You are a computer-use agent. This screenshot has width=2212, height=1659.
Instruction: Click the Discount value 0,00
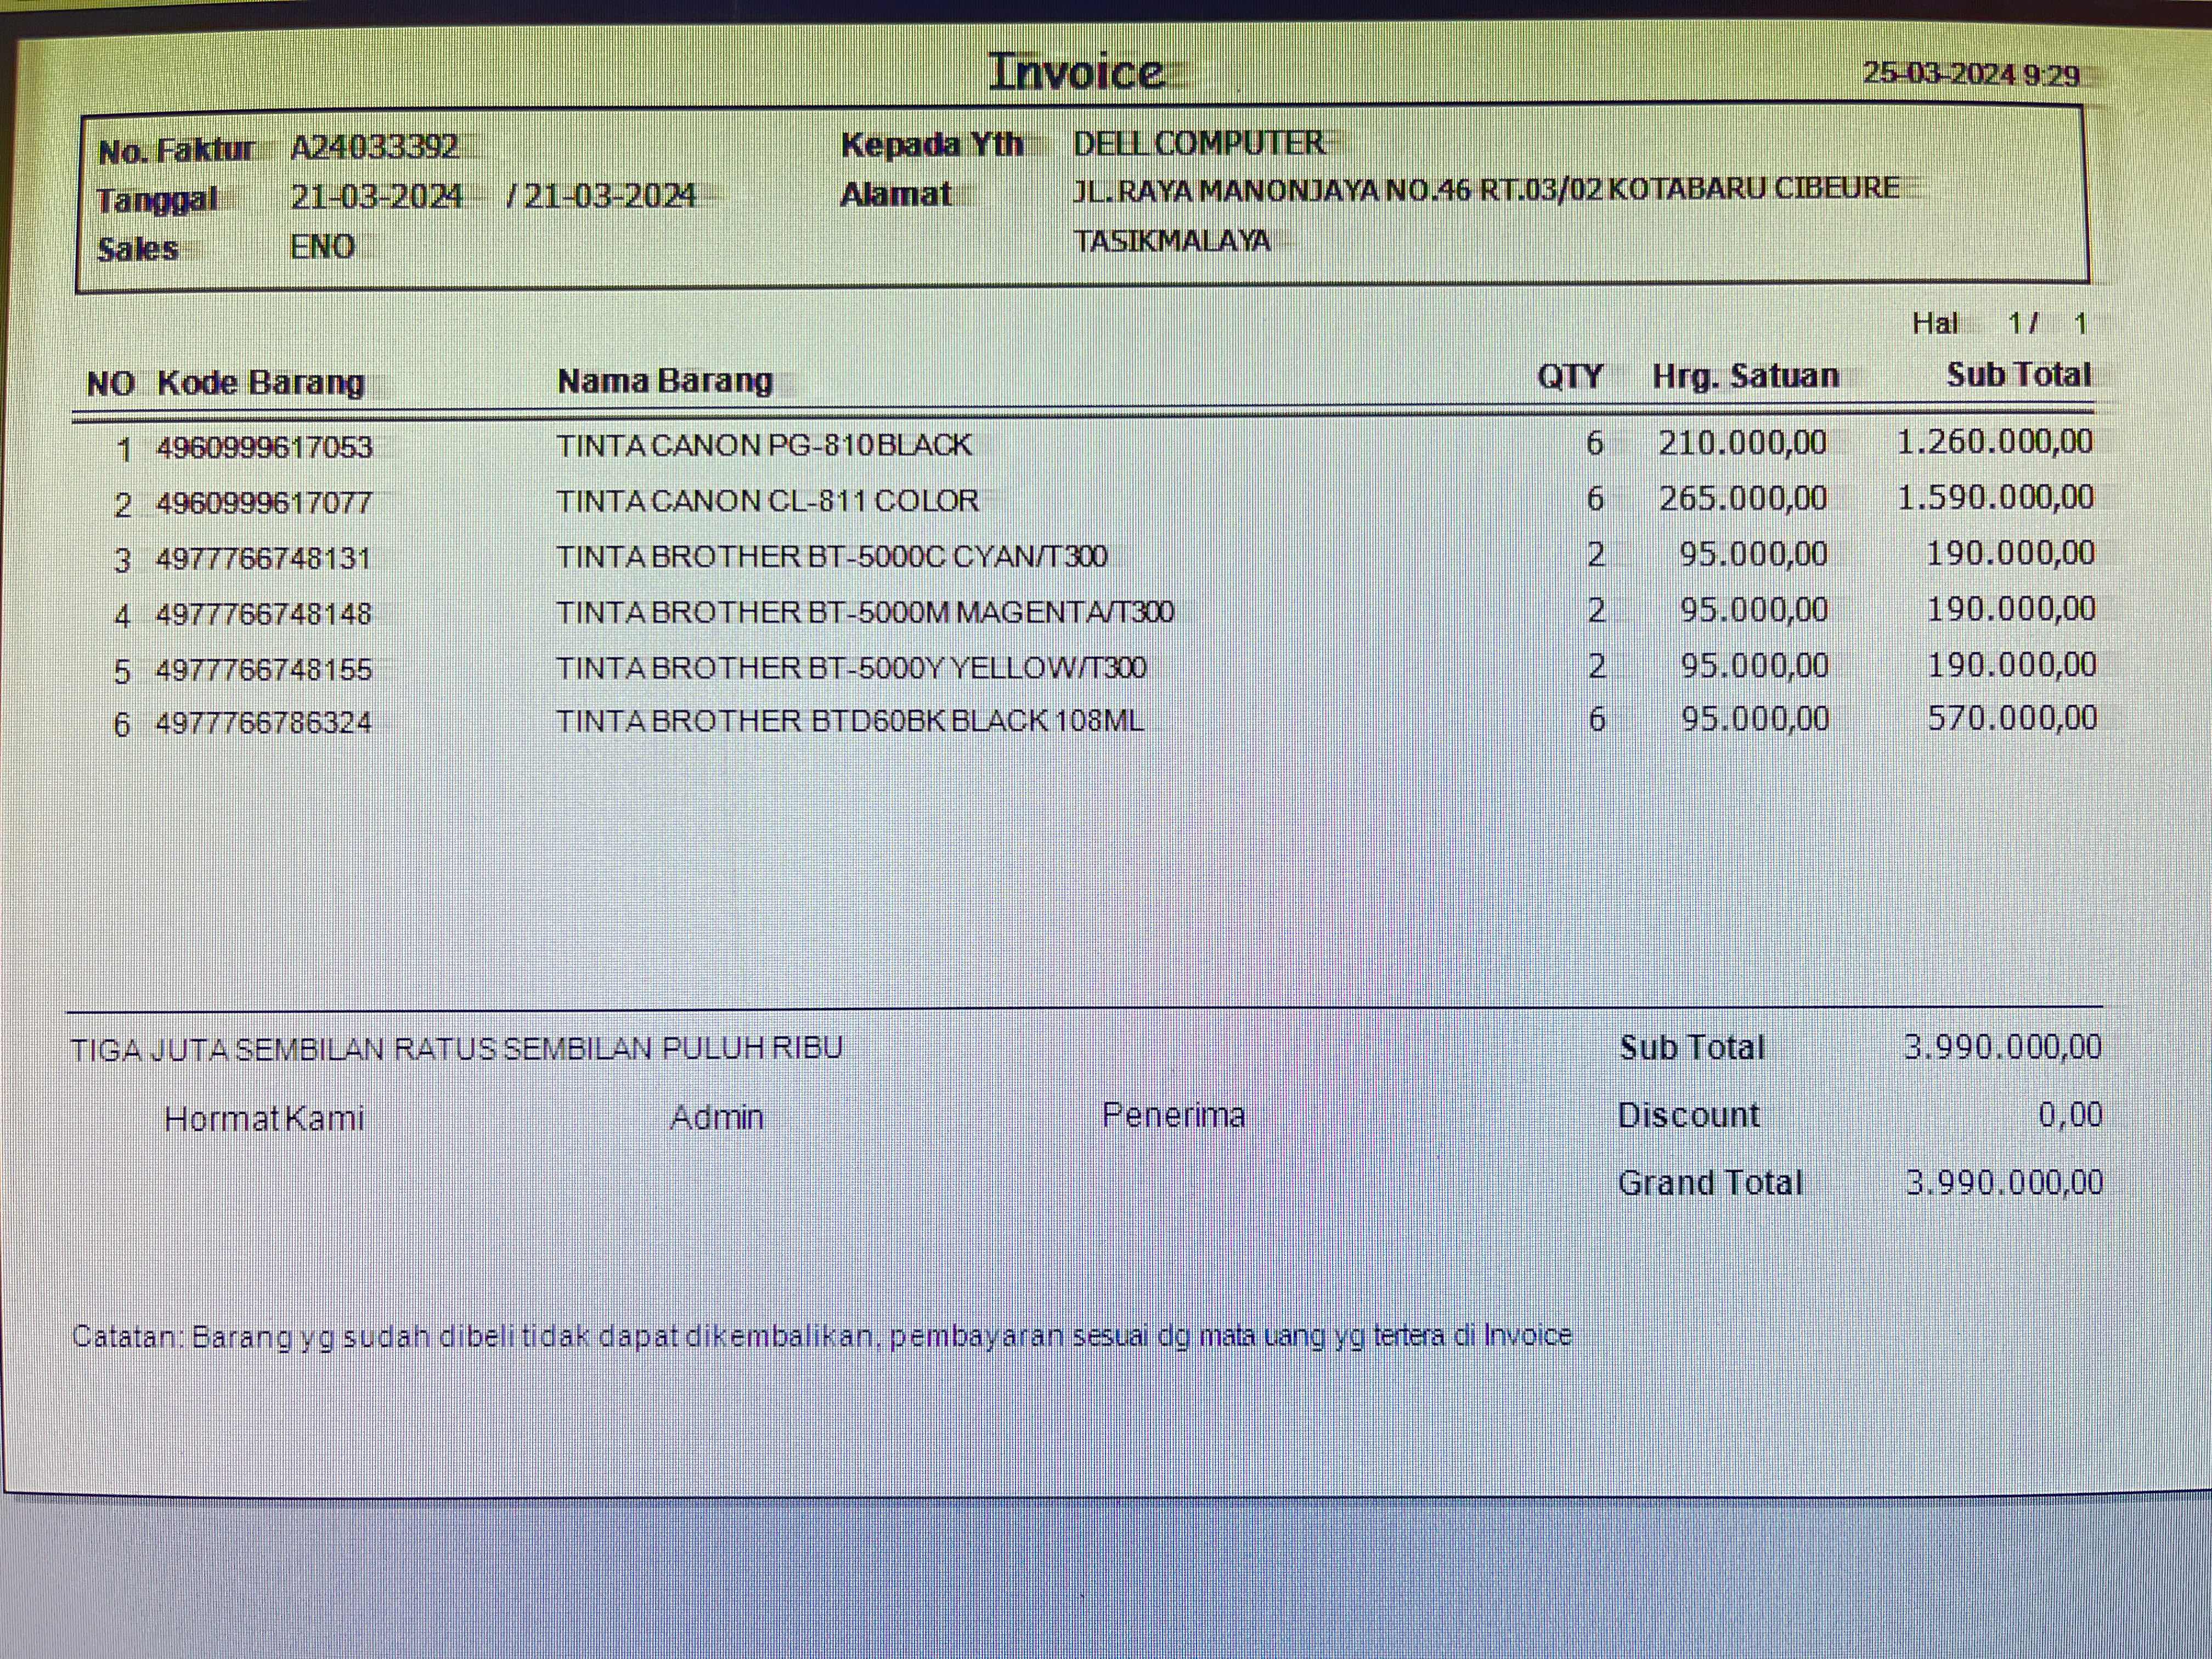pyautogui.click(x=2070, y=1114)
